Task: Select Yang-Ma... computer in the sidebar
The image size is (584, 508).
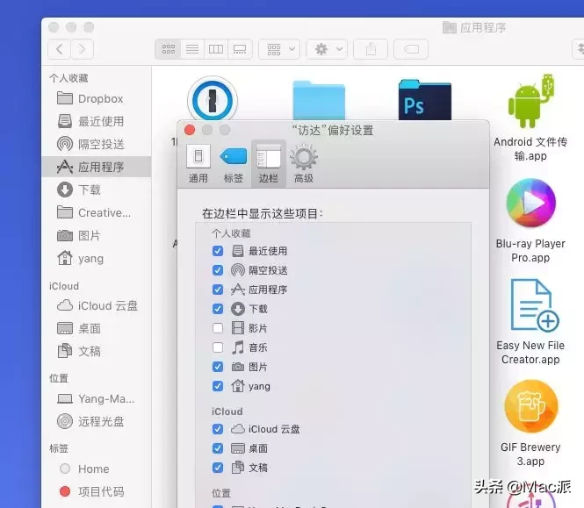Action: tap(97, 398)
